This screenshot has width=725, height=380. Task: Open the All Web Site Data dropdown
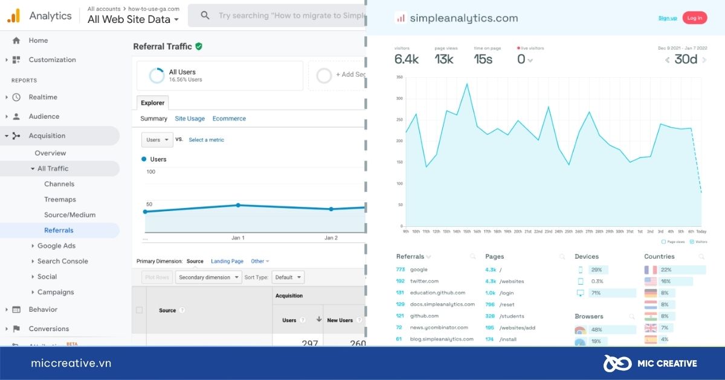pyautogui.click(x=133, y=19)
